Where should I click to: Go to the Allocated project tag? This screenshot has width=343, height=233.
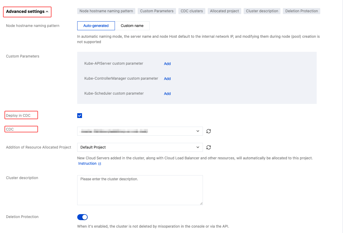coord(224,11)
